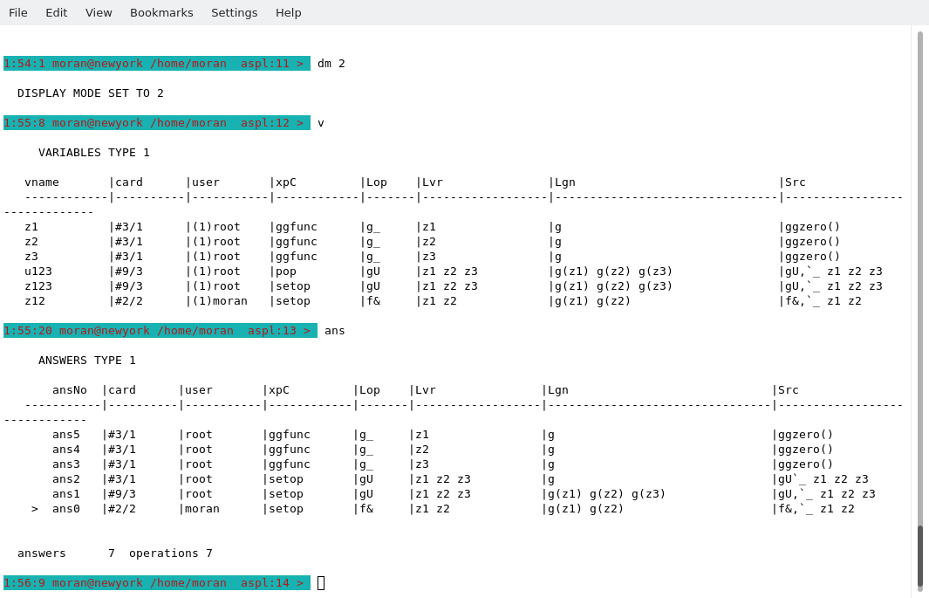The width and height of the screenshot is (929, 598).
Task: Click the highlighted aspl:13 prompt
Action: [x=160, y=331]
